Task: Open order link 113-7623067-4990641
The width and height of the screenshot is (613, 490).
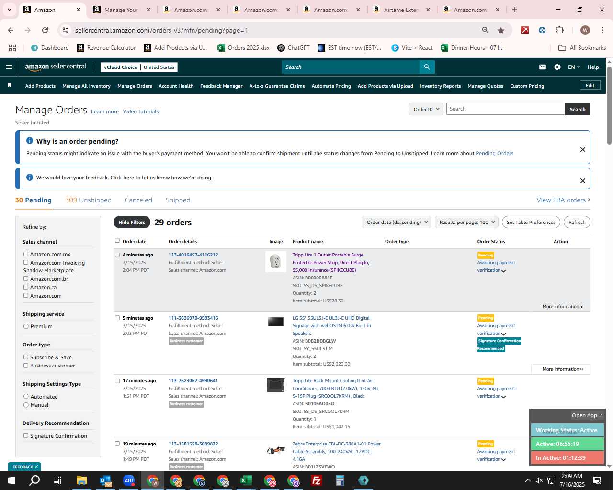Action: pos(193,381)
